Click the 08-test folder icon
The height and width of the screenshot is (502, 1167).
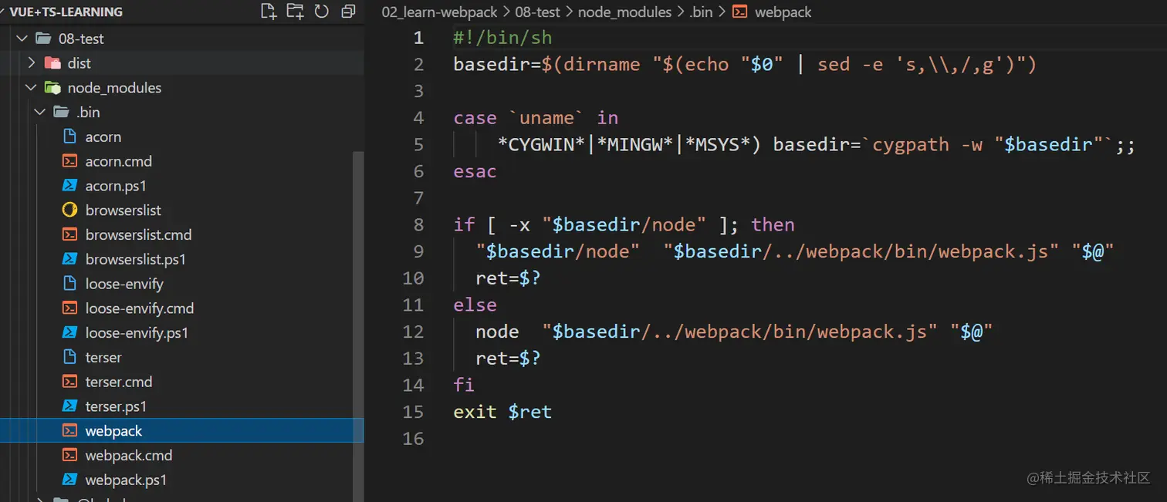click(43, 39)
